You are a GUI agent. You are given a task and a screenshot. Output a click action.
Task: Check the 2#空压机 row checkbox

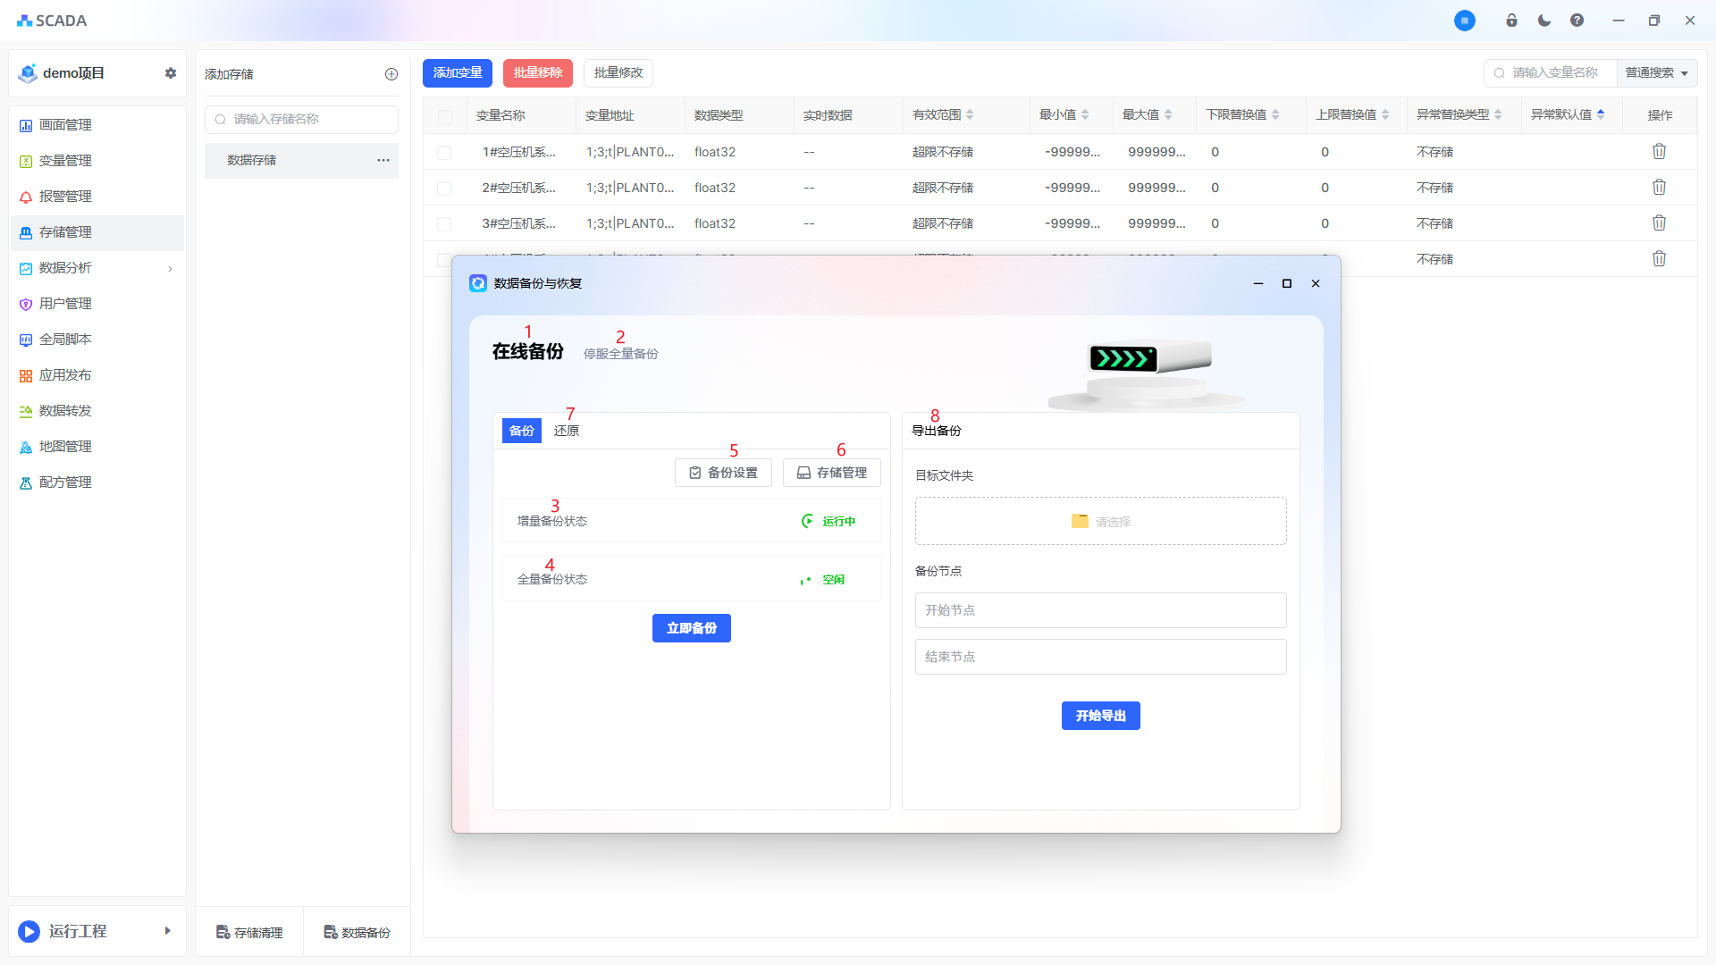(x=444, y=189)
